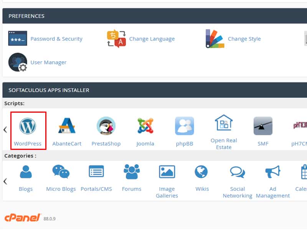The image size is (307, 230).
Task: Click the Blogs category label
Action: pos(26,189)
